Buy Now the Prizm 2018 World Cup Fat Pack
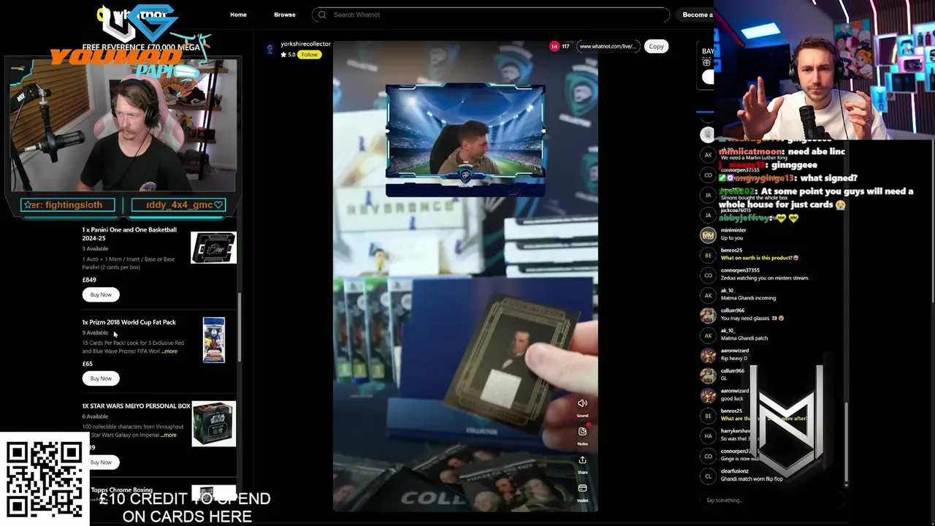 tap(101, 378)
